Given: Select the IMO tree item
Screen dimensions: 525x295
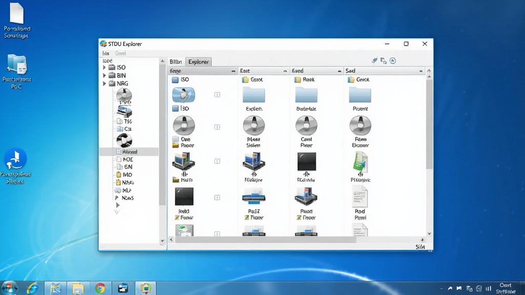Looking at the screenshot, I should tap(124, 175).
